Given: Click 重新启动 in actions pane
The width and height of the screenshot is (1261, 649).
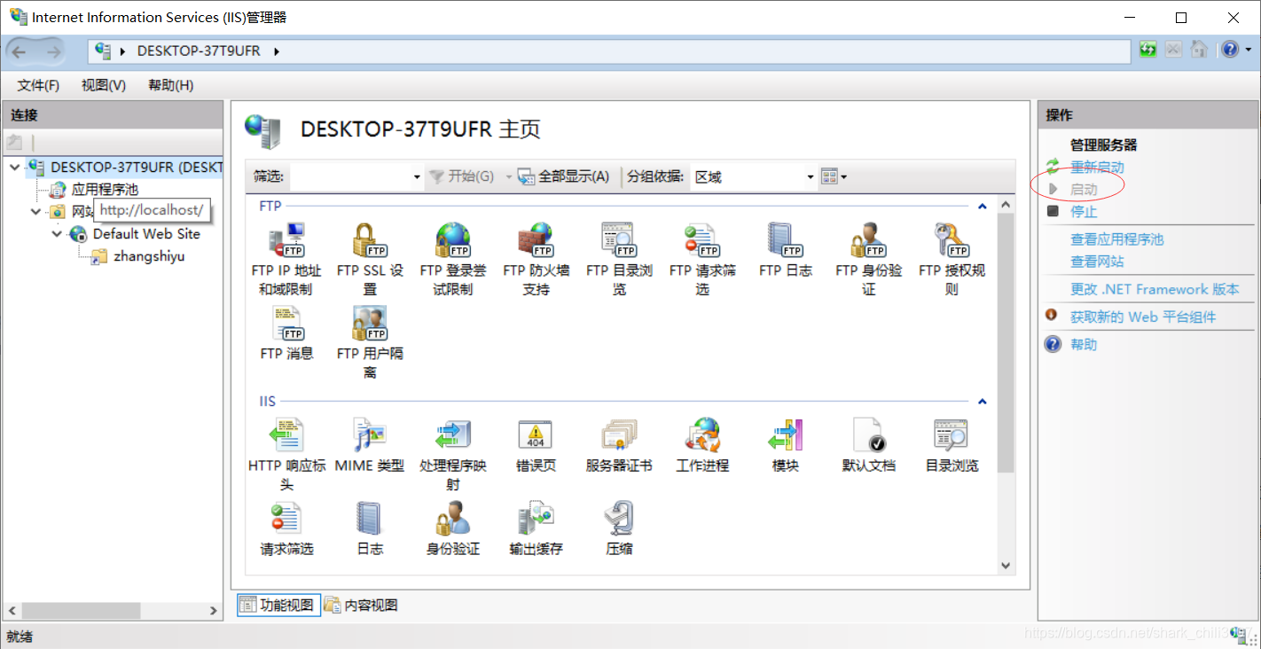Looking at the screenshot, I should [1097, 168].
